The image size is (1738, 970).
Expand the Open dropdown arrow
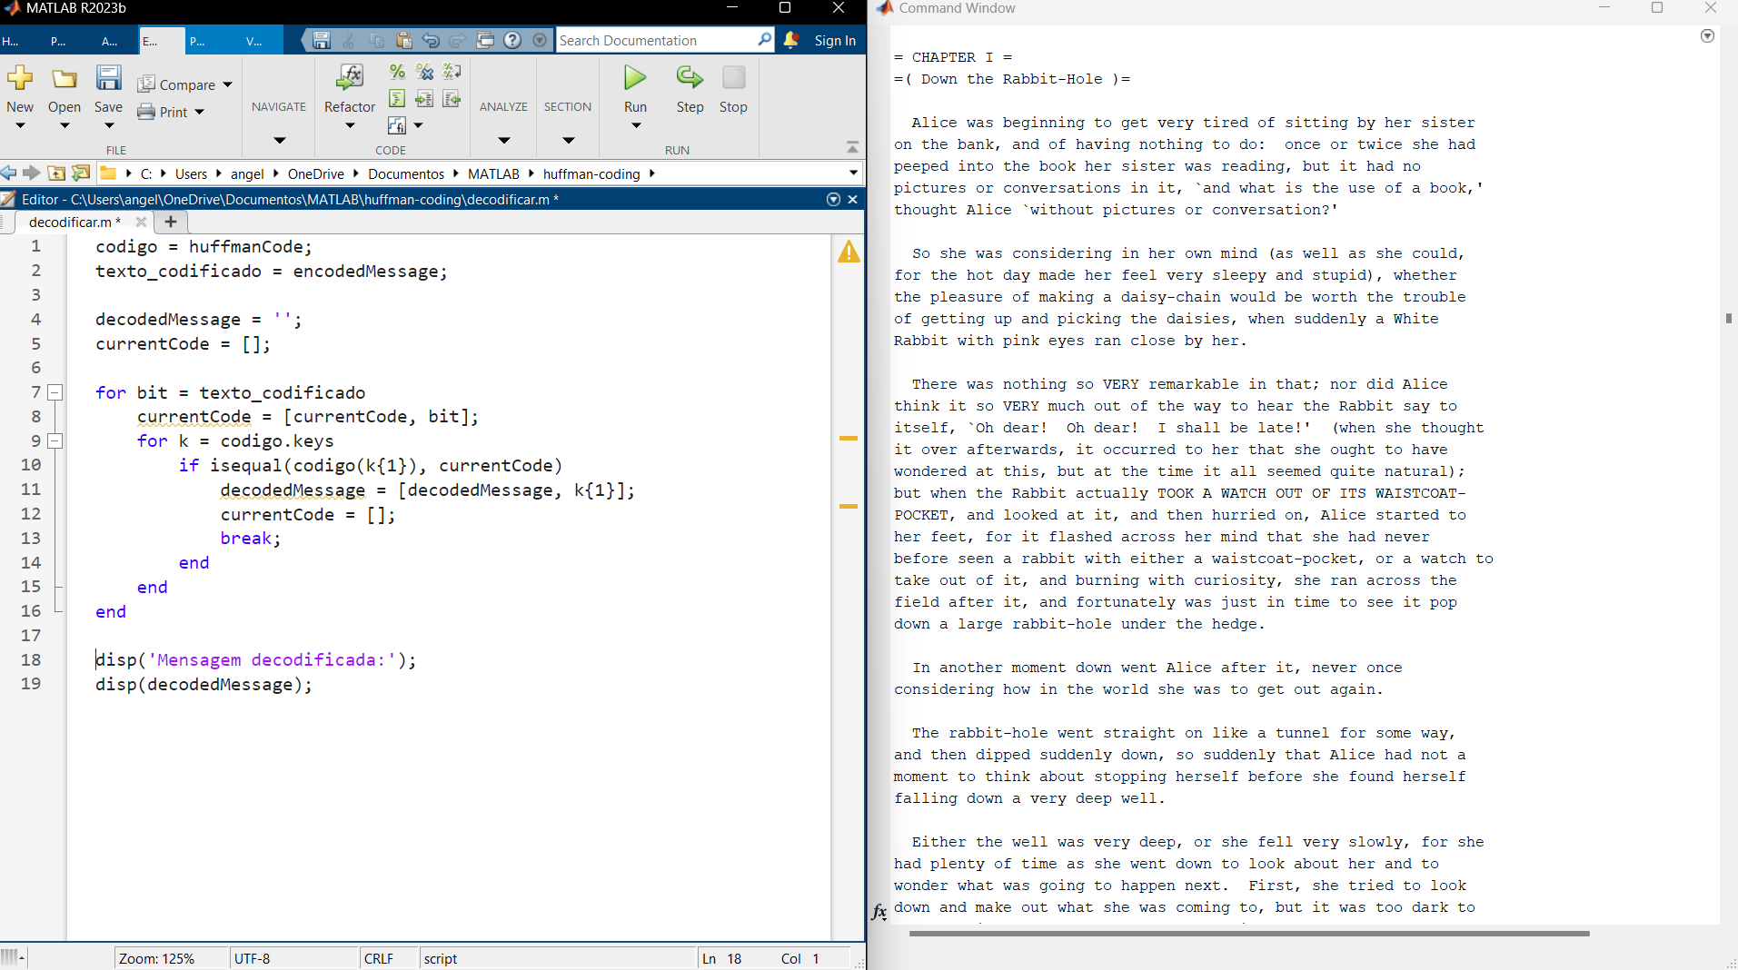point(65,125)
